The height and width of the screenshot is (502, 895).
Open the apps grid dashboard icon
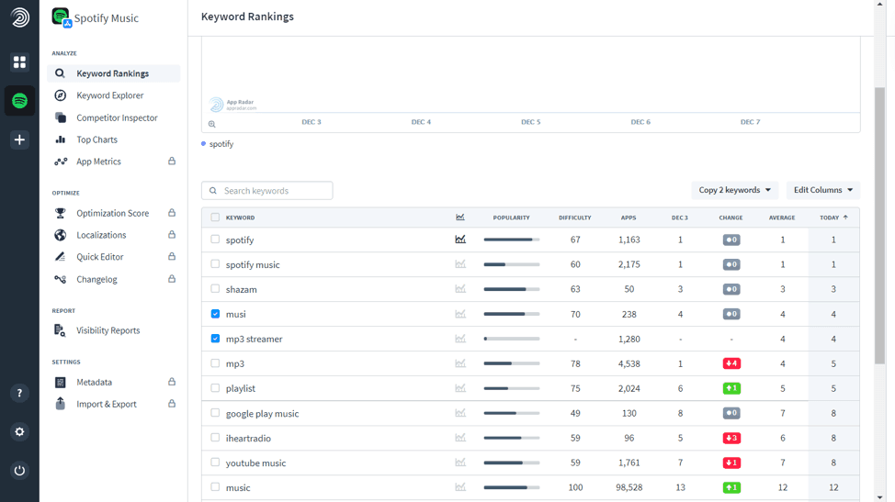tap(19, 61)
